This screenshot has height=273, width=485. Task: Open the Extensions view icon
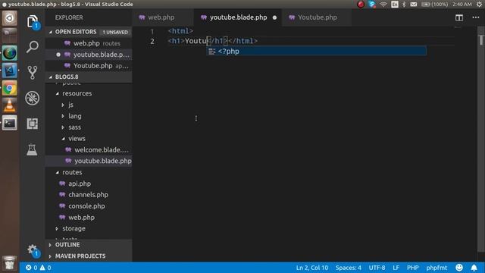click(33, 124)
